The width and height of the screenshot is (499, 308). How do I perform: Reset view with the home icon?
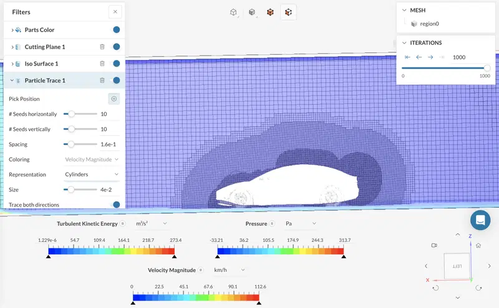point(478,245)
